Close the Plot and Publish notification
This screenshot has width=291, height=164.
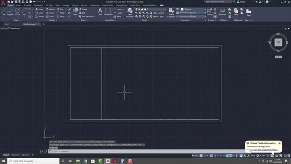[x=280, y=143]
